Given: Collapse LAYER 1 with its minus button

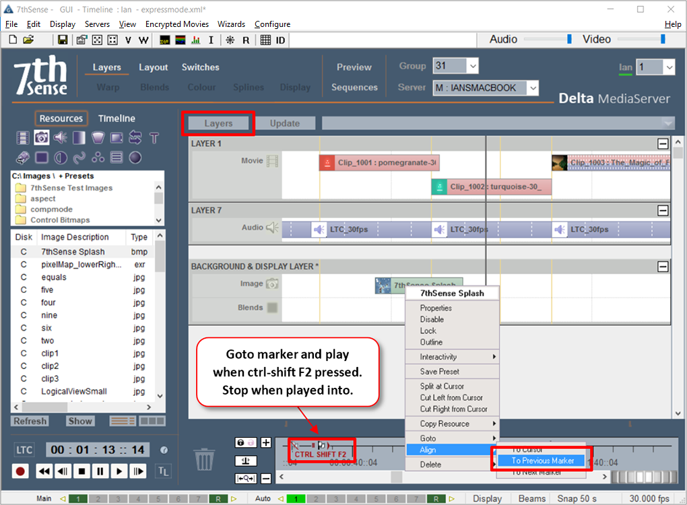Looking at the screenshot, I should click(x=663, y=143).
